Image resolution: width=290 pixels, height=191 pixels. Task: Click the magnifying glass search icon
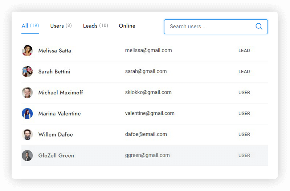259,27
